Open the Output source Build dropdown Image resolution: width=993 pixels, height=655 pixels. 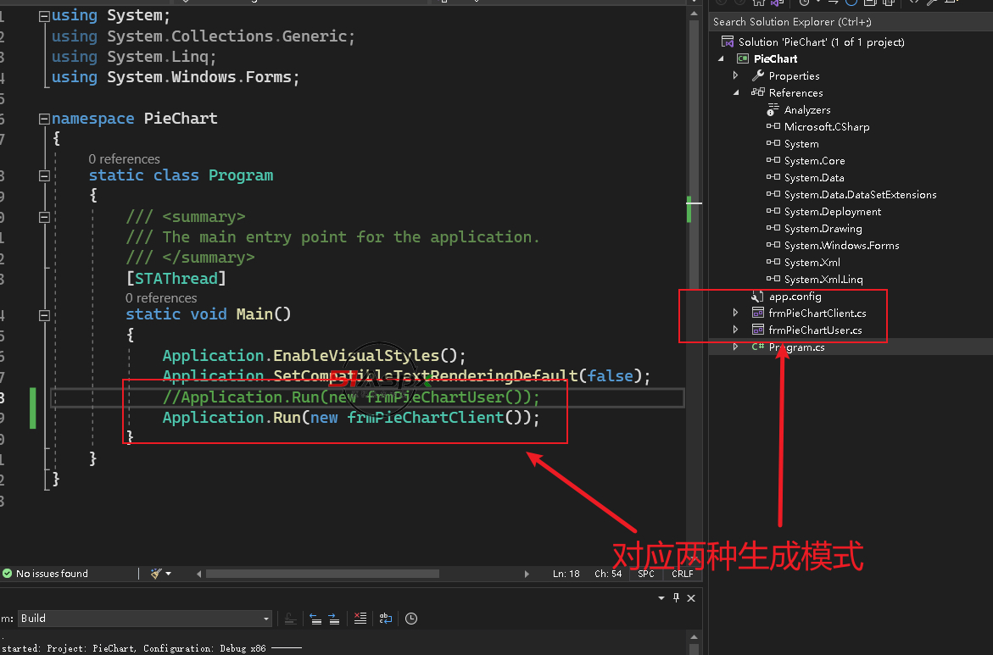pos(266,619)
